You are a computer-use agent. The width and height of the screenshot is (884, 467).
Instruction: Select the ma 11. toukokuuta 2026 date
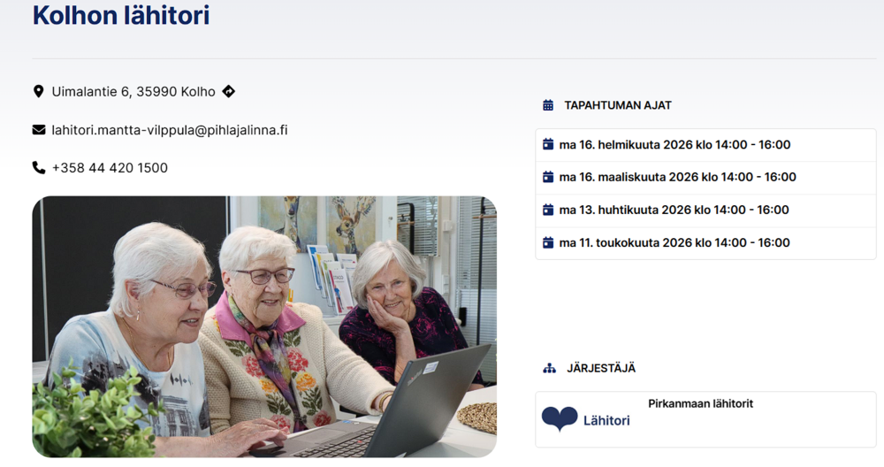(674, 242)
